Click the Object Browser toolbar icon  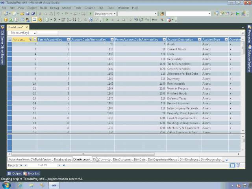click(x=227, y=14)
